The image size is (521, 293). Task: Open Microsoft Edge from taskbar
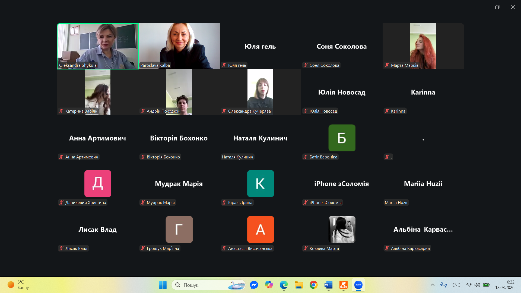point(284,285)
